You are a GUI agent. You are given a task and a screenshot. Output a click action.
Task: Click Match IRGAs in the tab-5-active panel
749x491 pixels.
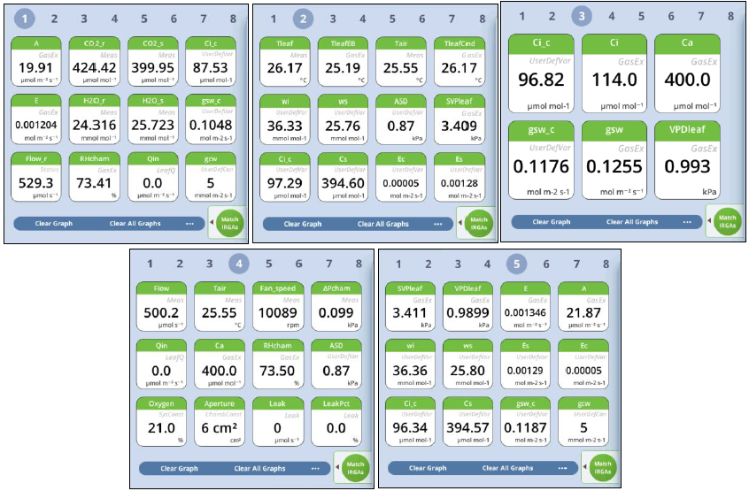tap(603, 468)
